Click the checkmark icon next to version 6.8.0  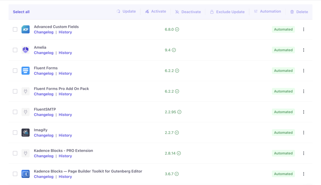177,29
